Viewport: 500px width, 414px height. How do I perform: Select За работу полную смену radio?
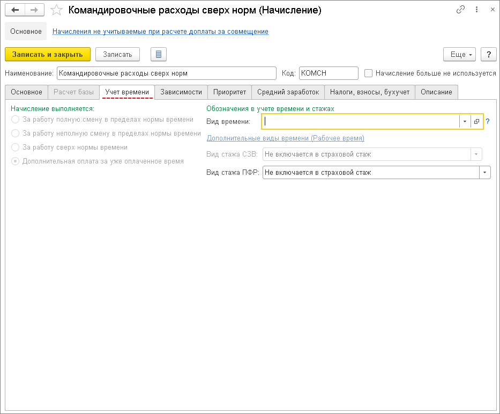16,120
